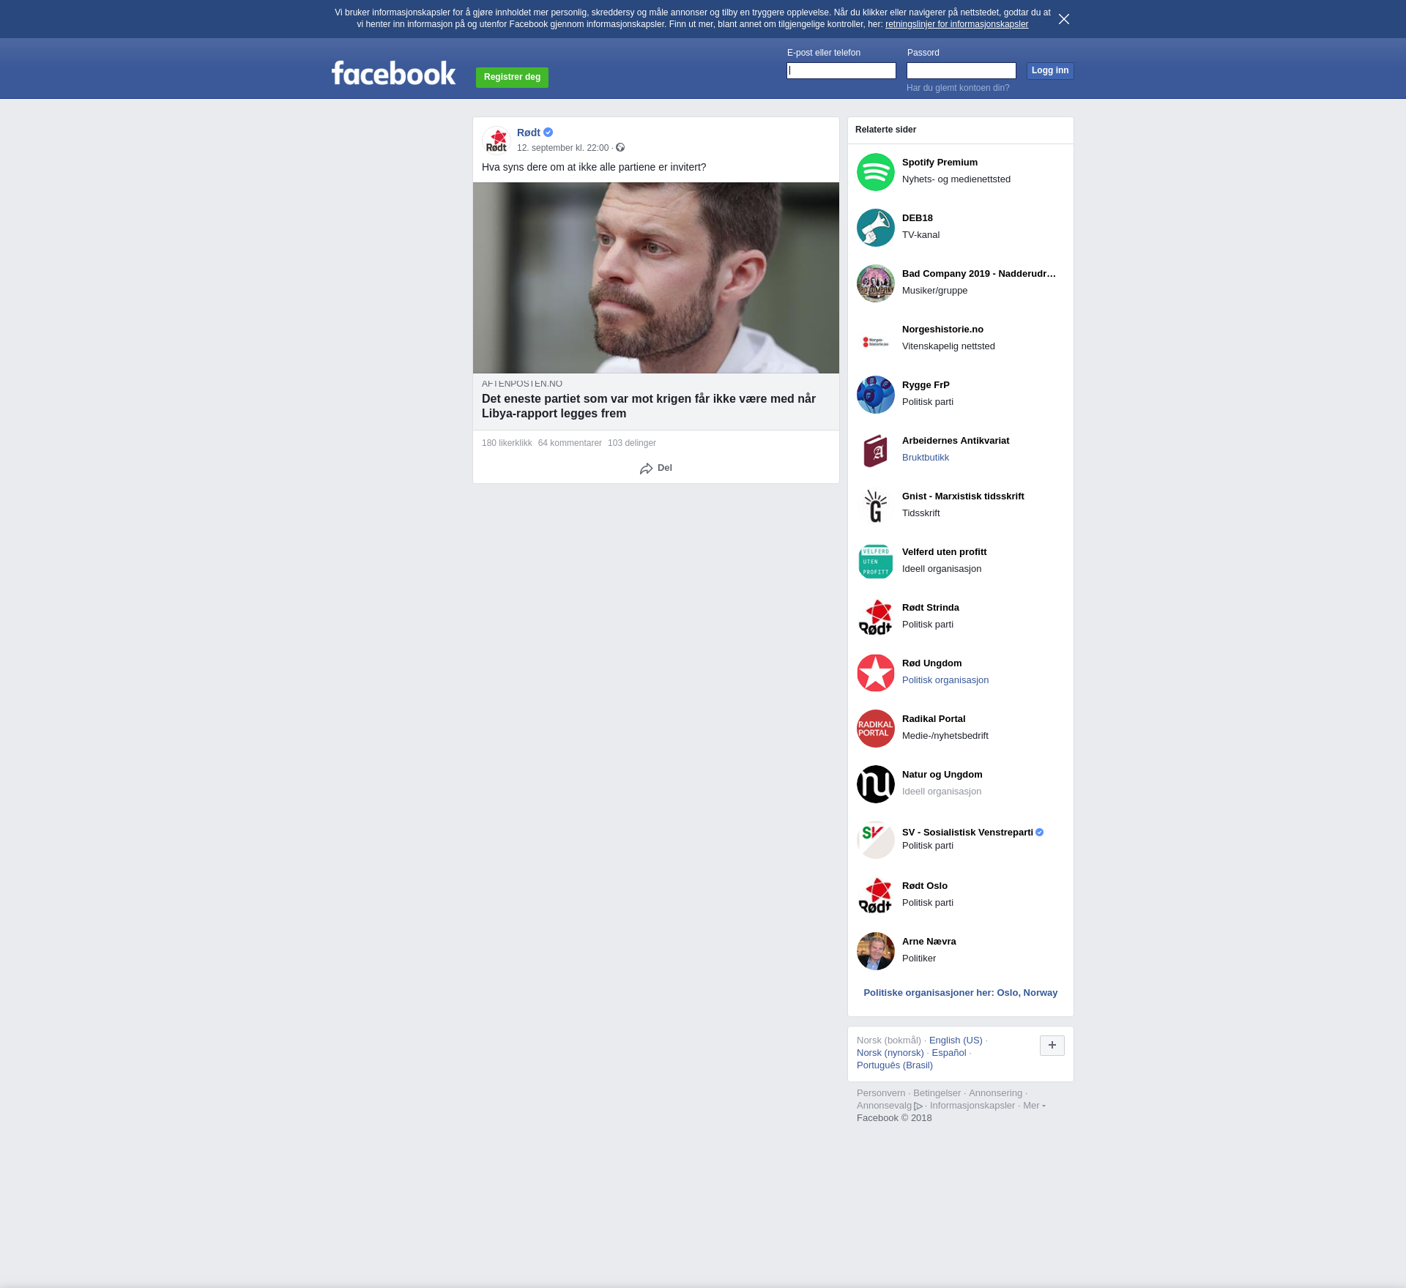Open the SV Sosialistisk Venstreparti icon
1406x1288 pixels.
click(x=876, y=840)
